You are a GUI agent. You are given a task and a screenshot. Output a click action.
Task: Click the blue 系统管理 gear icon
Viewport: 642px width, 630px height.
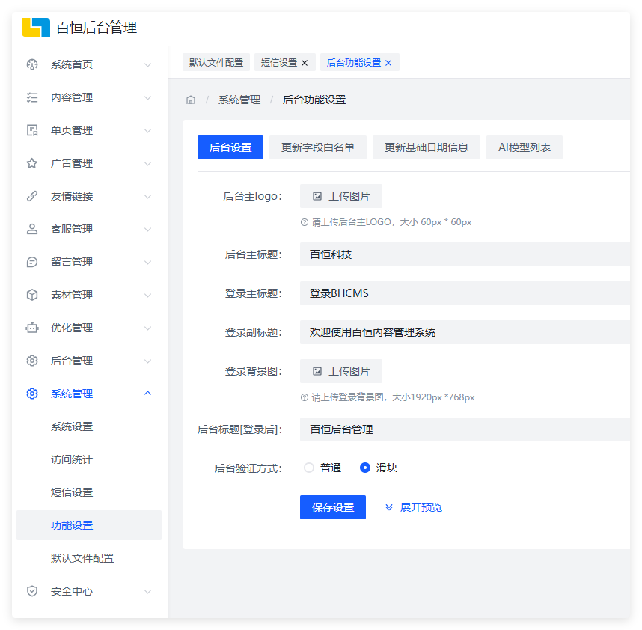coord(31,394)
